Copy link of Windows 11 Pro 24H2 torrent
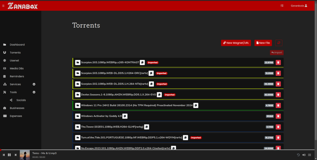 [196, 105]
